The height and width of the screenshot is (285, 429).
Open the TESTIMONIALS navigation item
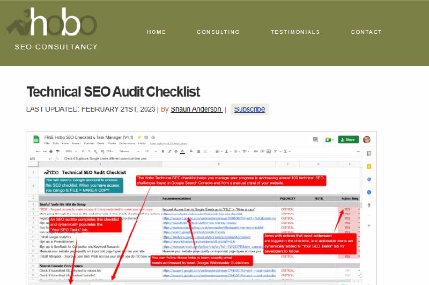(295, 32)
